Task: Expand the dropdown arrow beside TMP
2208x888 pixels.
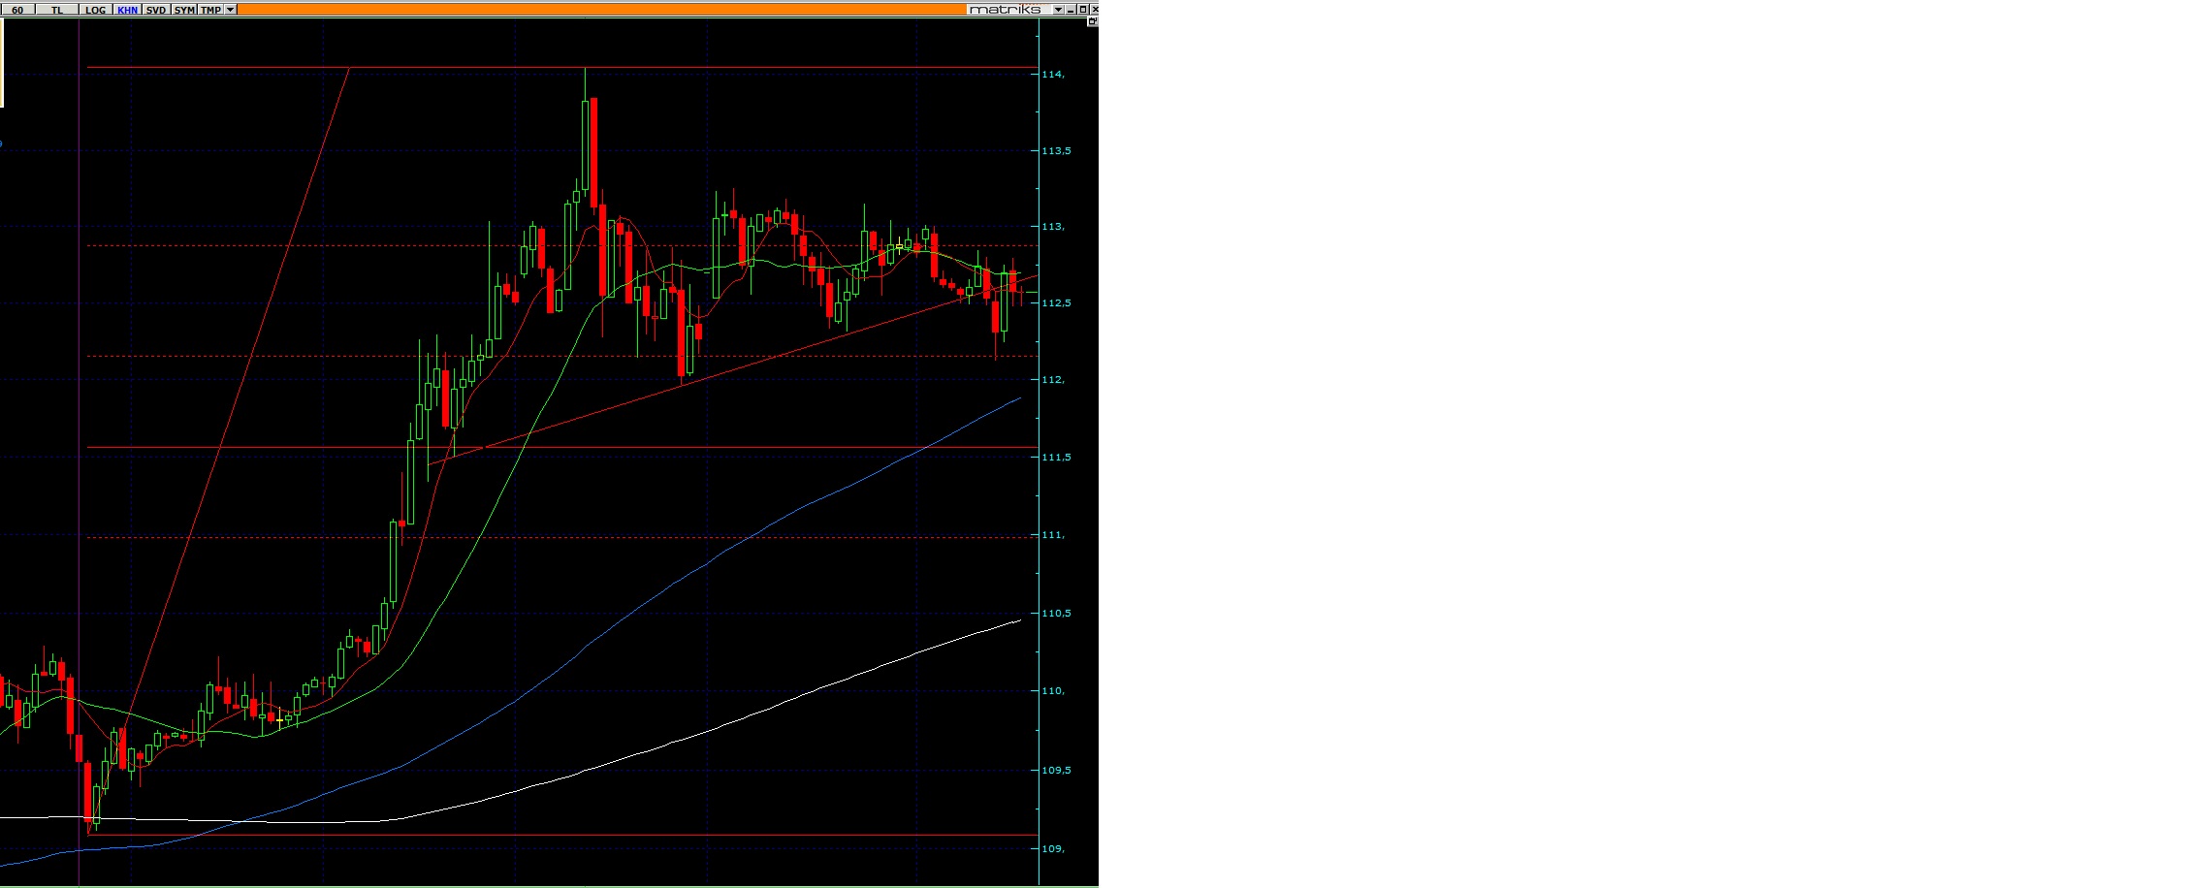Action: pyautogui.click(x=230, y=10)
